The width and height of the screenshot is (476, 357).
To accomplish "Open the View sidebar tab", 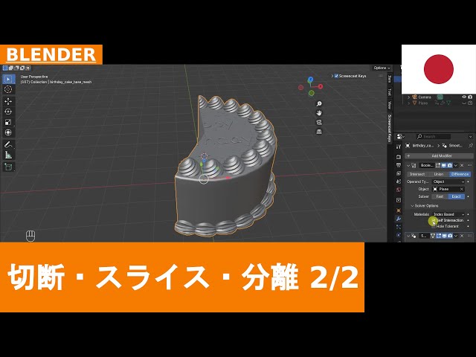I will (x=390, y=106).
